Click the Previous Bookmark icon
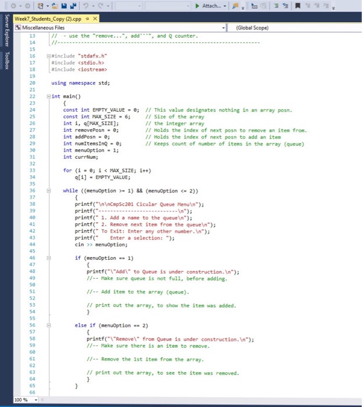 307,6
